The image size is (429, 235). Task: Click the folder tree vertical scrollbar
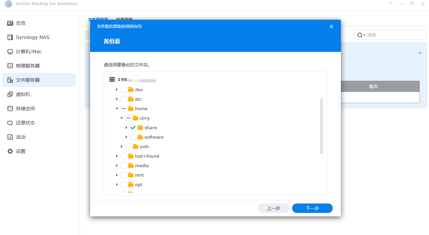coord(322,126)
